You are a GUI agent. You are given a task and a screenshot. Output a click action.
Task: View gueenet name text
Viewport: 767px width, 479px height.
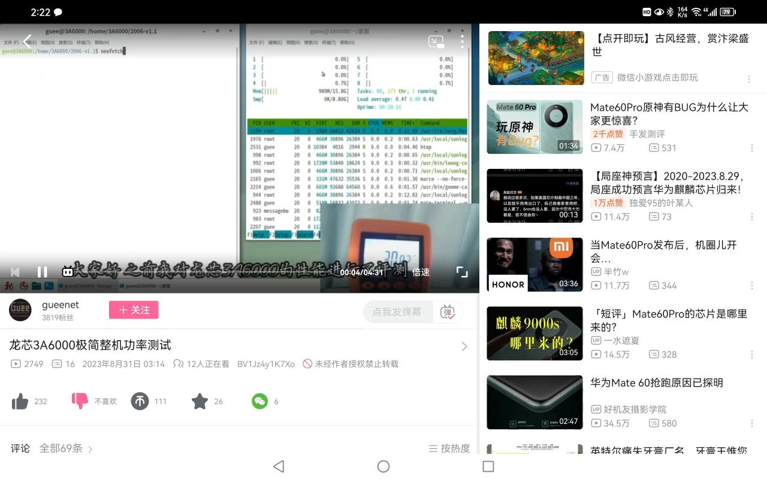(x=61, y=305)
